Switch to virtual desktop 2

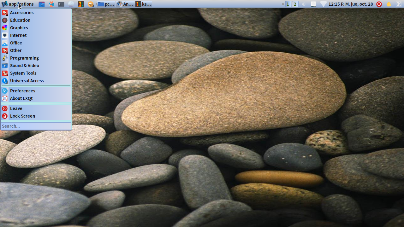click(295, 4)
